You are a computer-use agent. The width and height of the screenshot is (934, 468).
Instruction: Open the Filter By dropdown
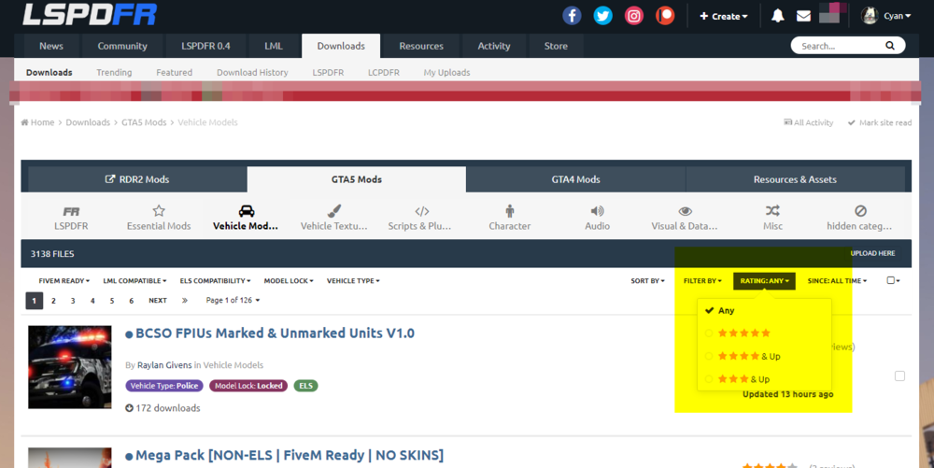tap(702, 280)
